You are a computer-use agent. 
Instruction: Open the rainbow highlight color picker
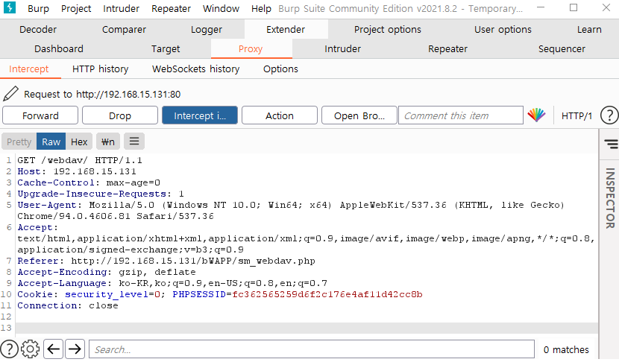(536, 115)
